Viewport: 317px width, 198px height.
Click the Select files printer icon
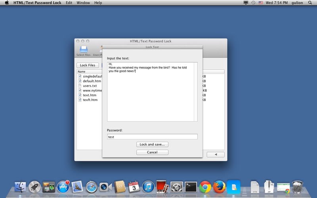84,49
